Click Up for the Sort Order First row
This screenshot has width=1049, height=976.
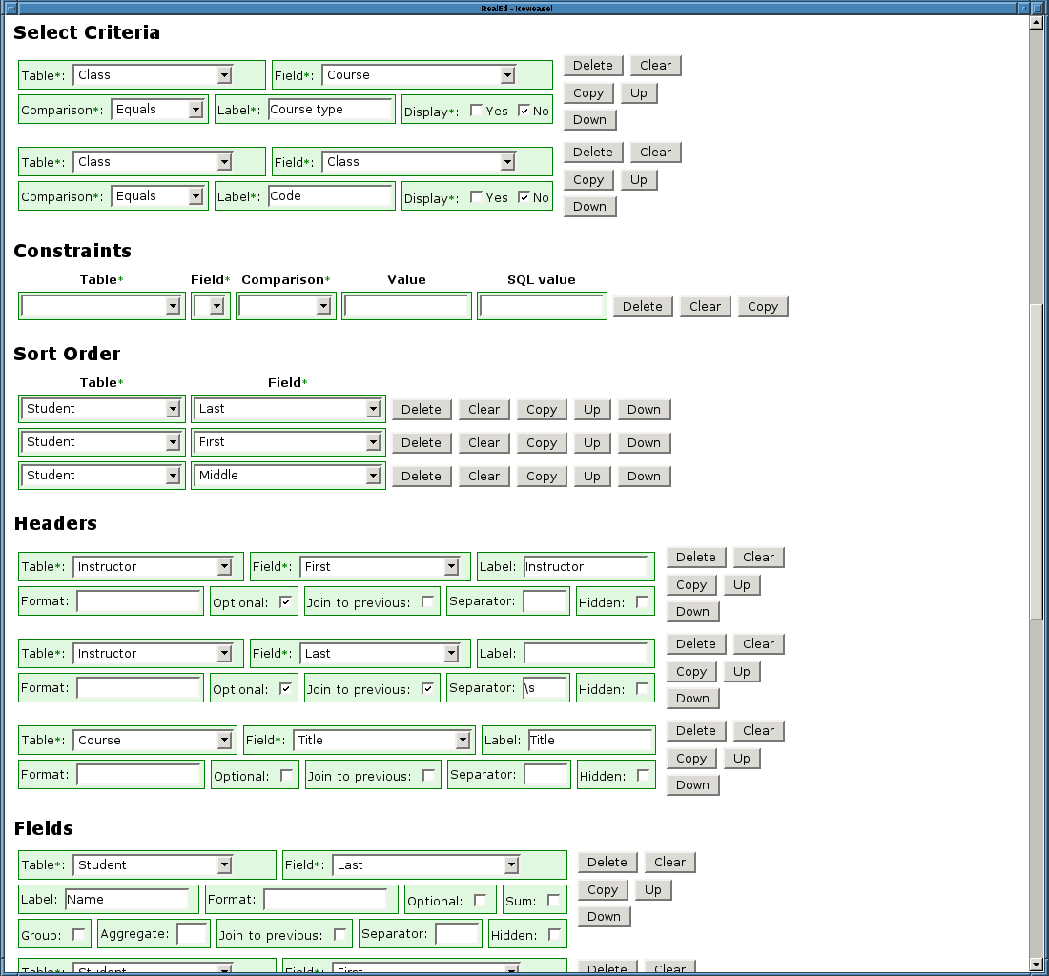coord(592,442)
